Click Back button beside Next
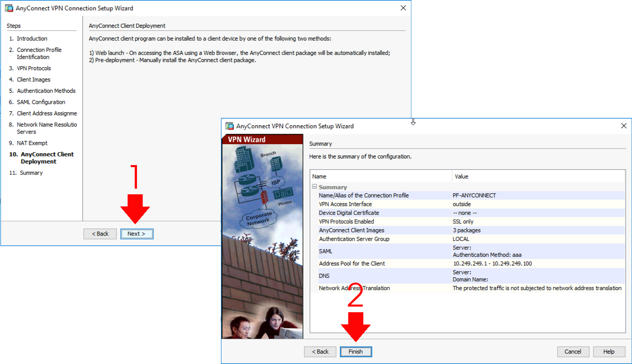The width and height of the screenshot is (632, 364). (100, 234)
